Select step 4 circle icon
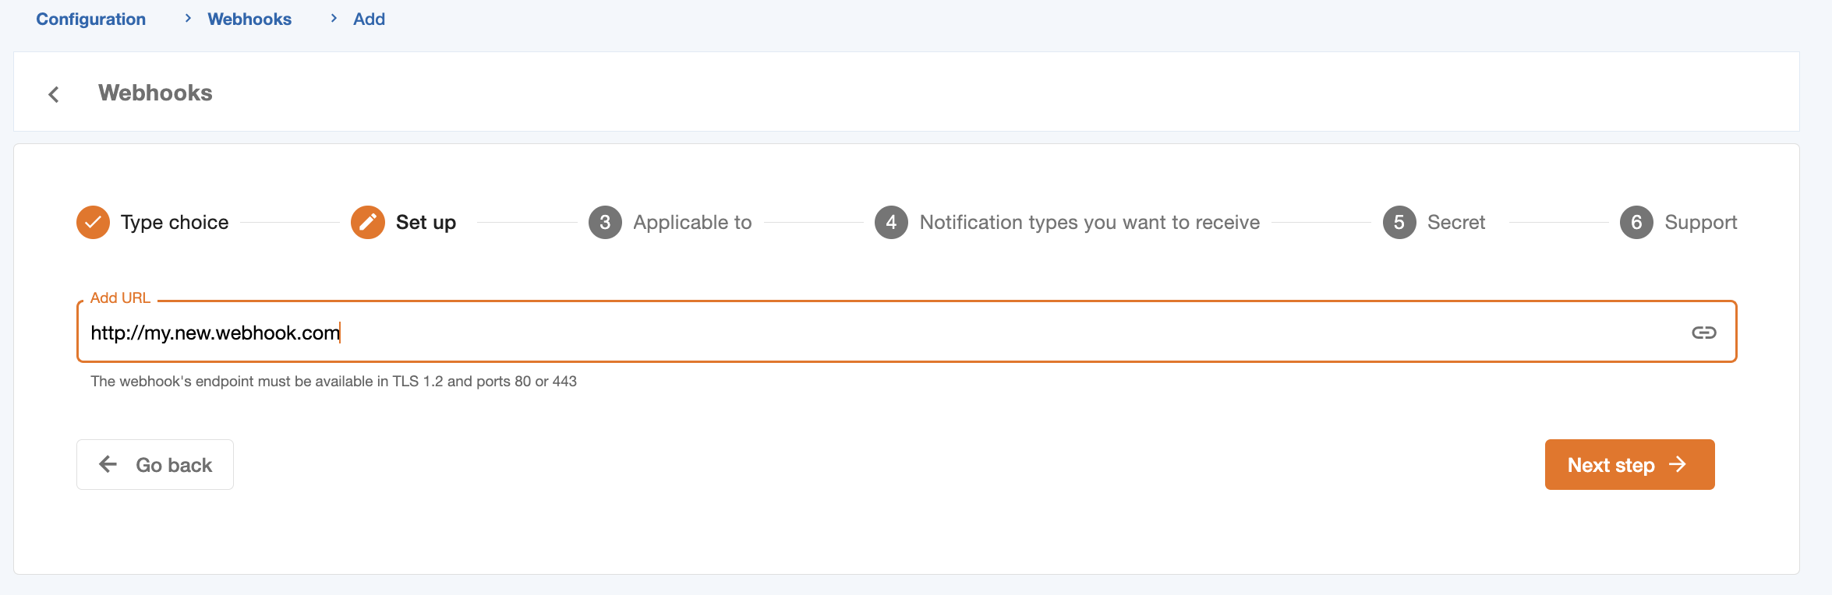The height and width of the screenshot is (595, 1832). click(x=891, y=223)
